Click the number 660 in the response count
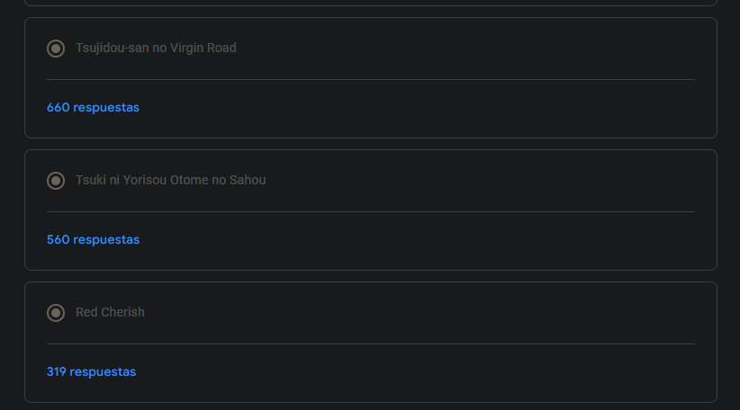740x410 pixels. [58, 108]
